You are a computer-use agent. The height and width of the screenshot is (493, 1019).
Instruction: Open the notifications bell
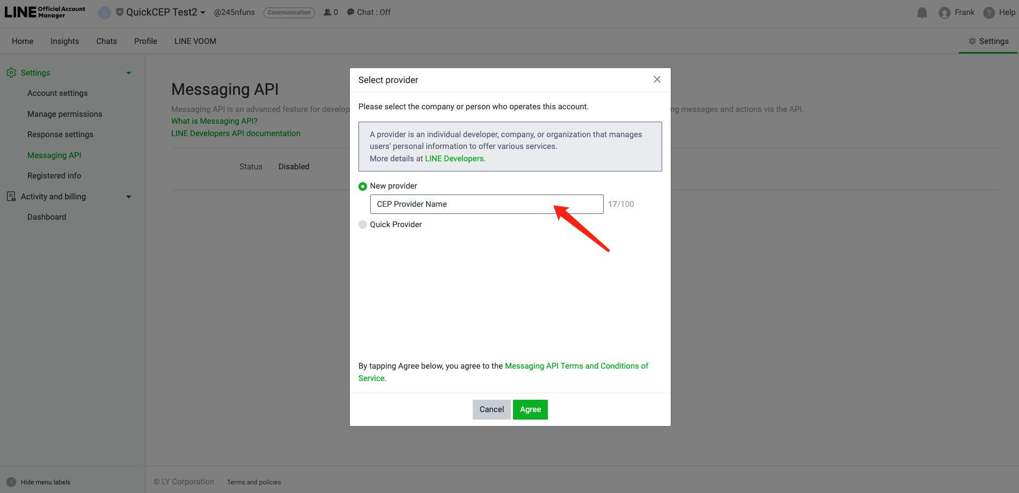[922, 12]
